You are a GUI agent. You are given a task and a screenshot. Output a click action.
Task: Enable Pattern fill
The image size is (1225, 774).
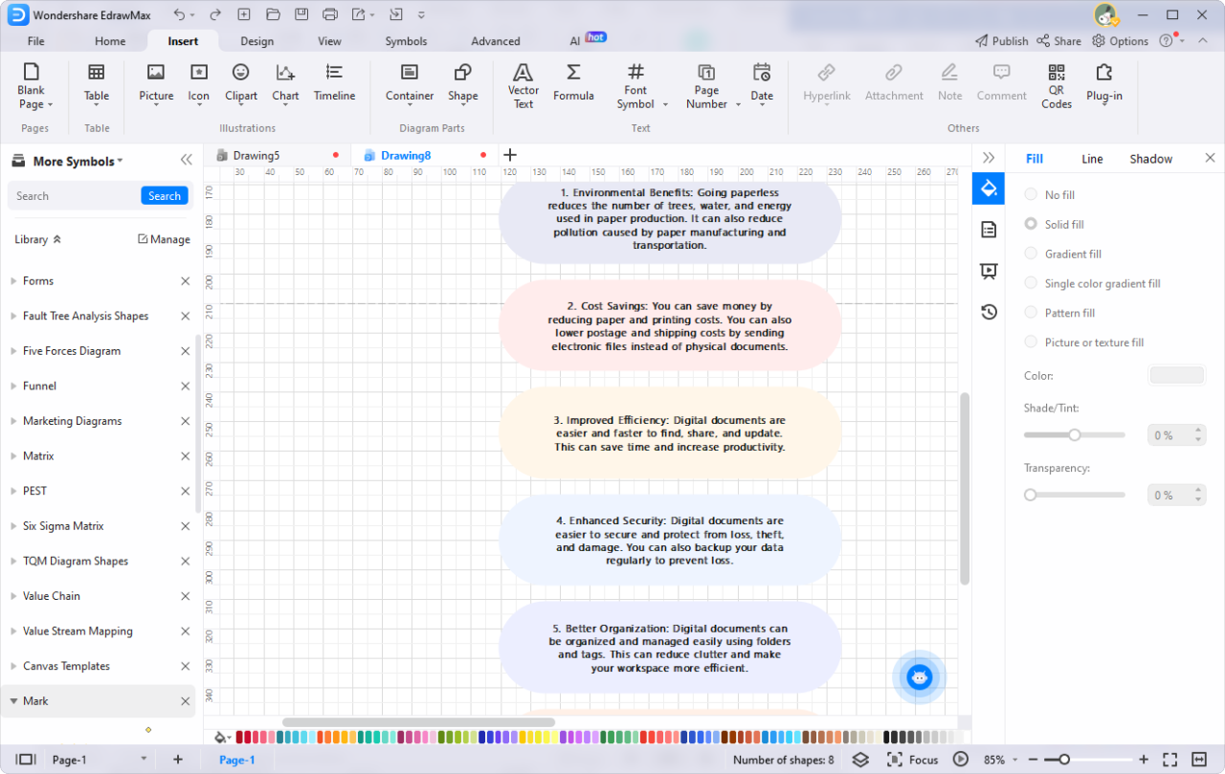[1031, 312]
